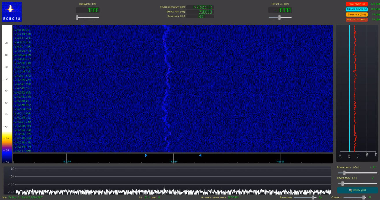Click the 12:42:14.174 waterfall timestamp
Screen dimensions: 380x200
pyautogui.click(x=22, y=147)
